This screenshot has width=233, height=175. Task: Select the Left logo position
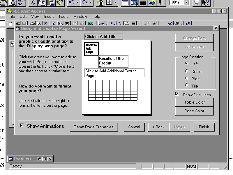pos(187,64)
